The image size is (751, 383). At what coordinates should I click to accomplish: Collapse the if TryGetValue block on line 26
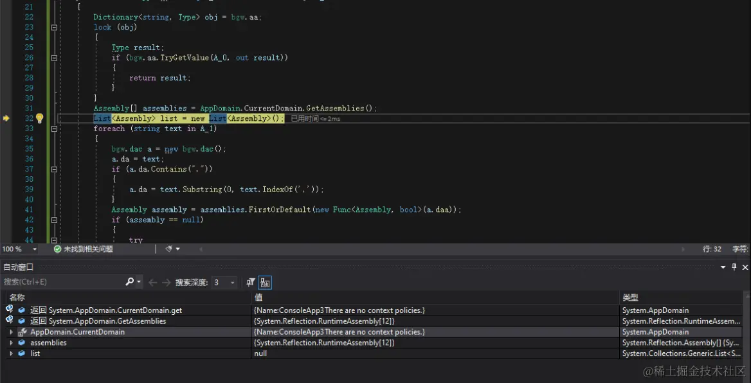54,57
